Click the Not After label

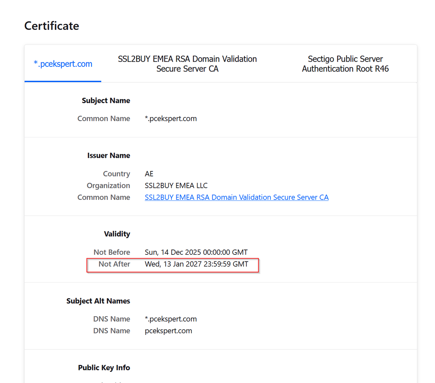114,264
